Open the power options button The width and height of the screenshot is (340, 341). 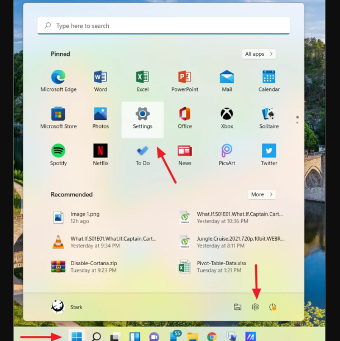click(272, 307)
